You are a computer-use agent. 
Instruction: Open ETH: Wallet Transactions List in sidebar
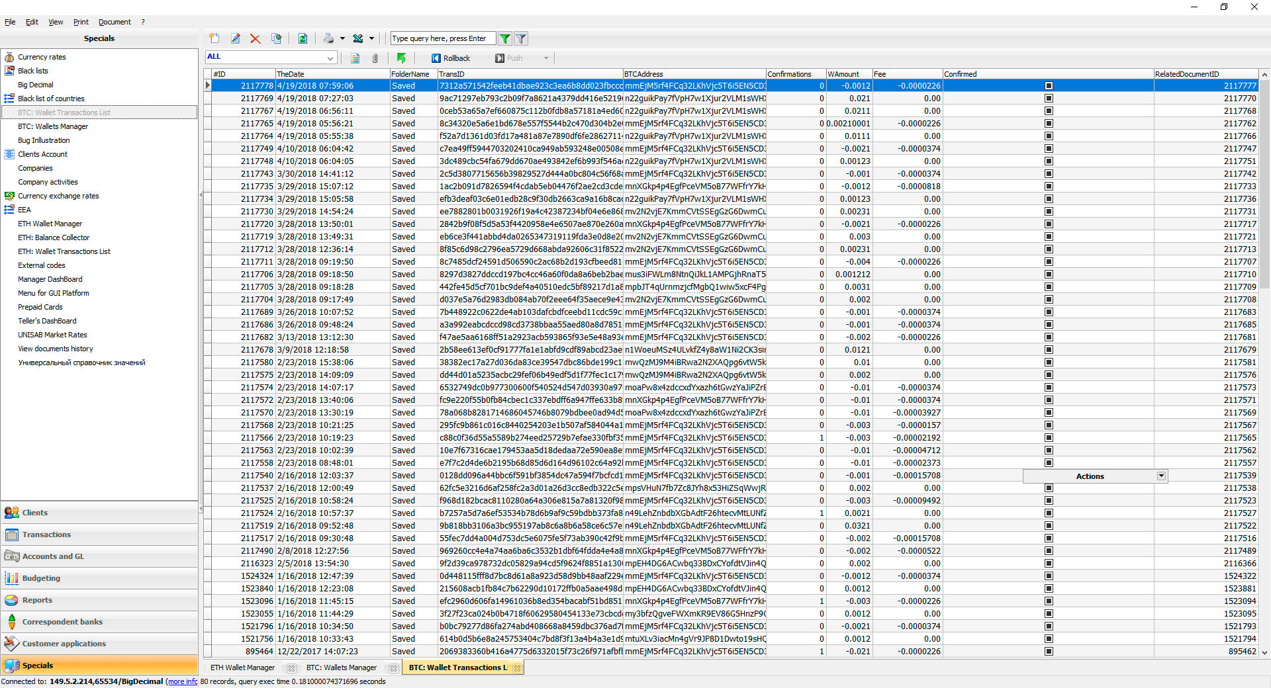point(64,251)
